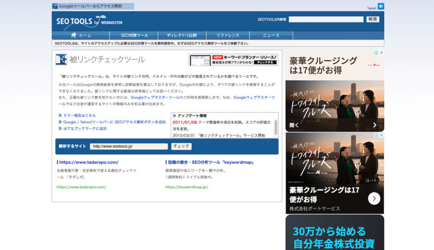This screenshot has height=250, width=434.
Task: Click the Hatena bookmark B! icon
Action: pos(381,6)
